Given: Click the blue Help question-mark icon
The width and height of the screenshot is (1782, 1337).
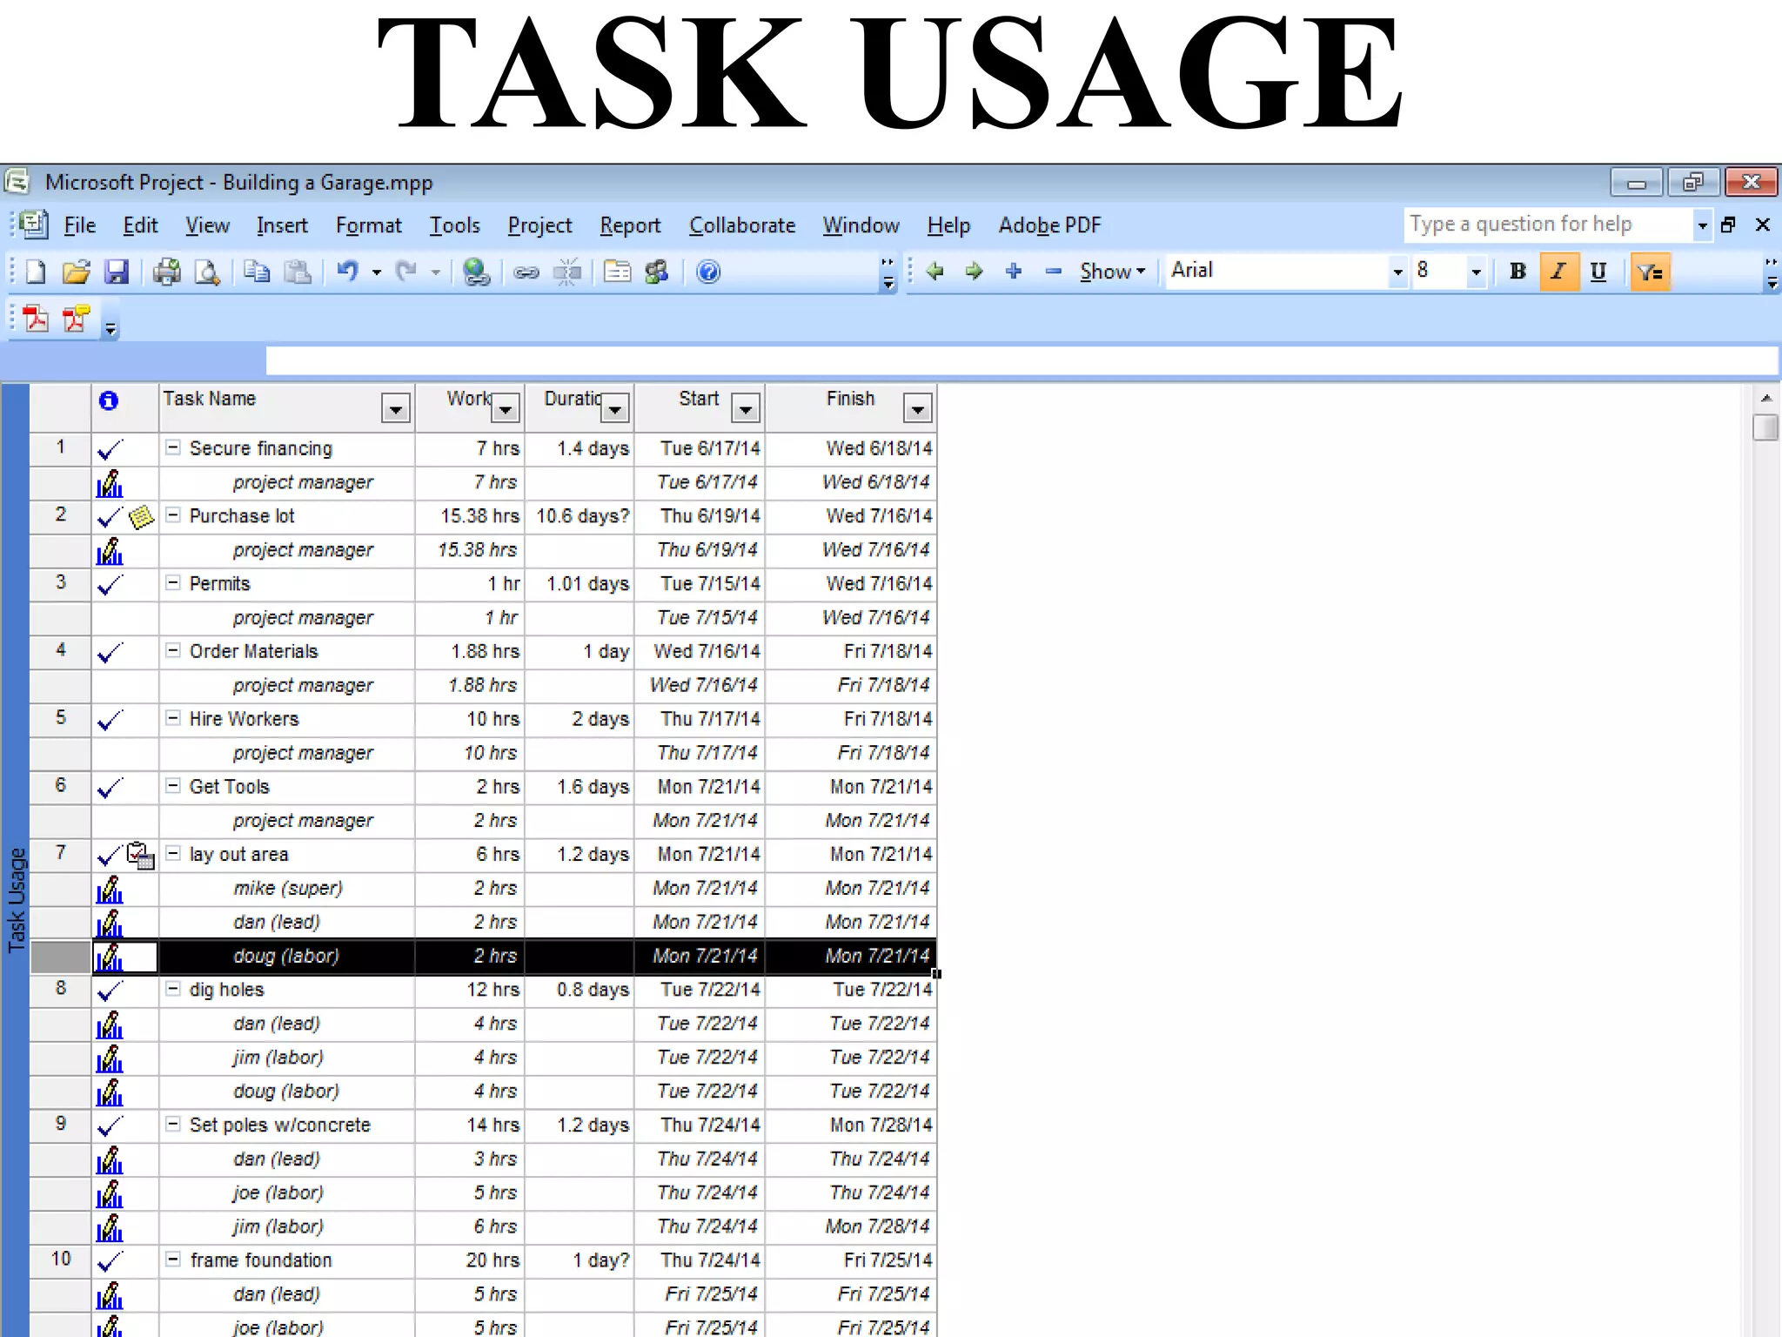Looking at the screenshot, I should tap(708, 272).
